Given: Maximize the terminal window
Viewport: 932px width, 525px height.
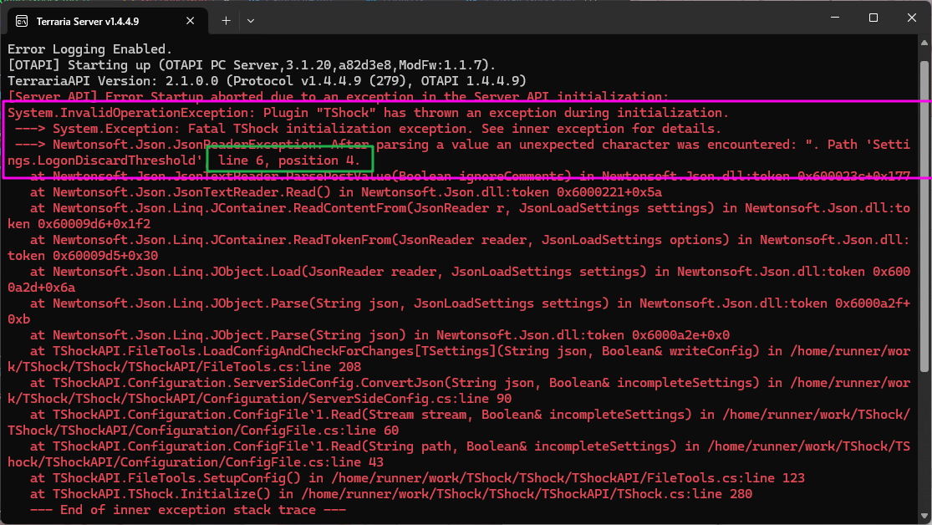Looking at the screenshot, I should [873, 18].
